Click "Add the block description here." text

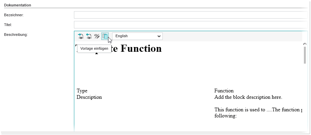[x=248, y=97]
